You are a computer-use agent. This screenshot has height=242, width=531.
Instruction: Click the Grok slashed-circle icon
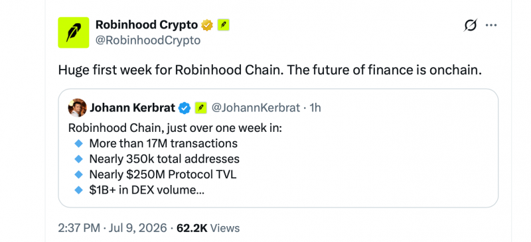[471, 25]
